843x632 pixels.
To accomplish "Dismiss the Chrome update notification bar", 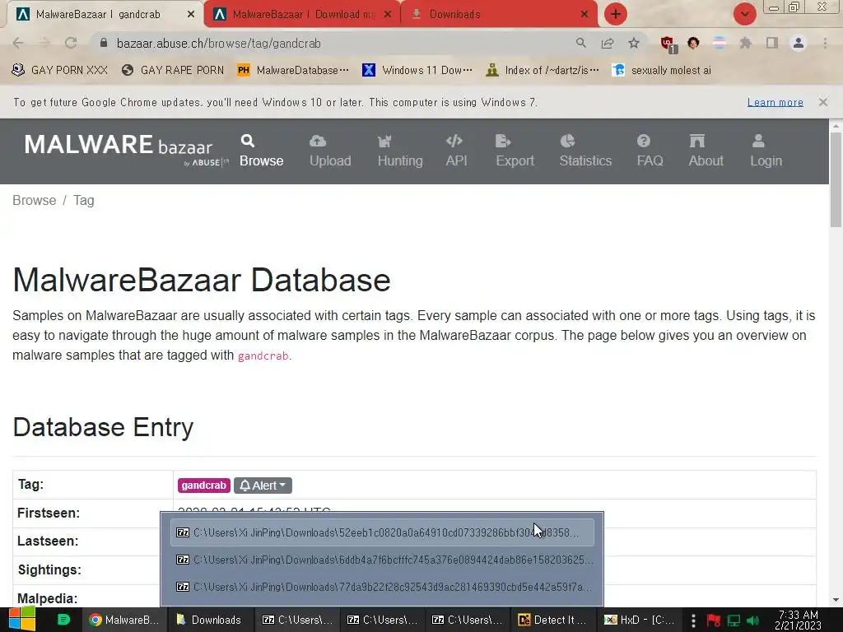I will 822,101.
